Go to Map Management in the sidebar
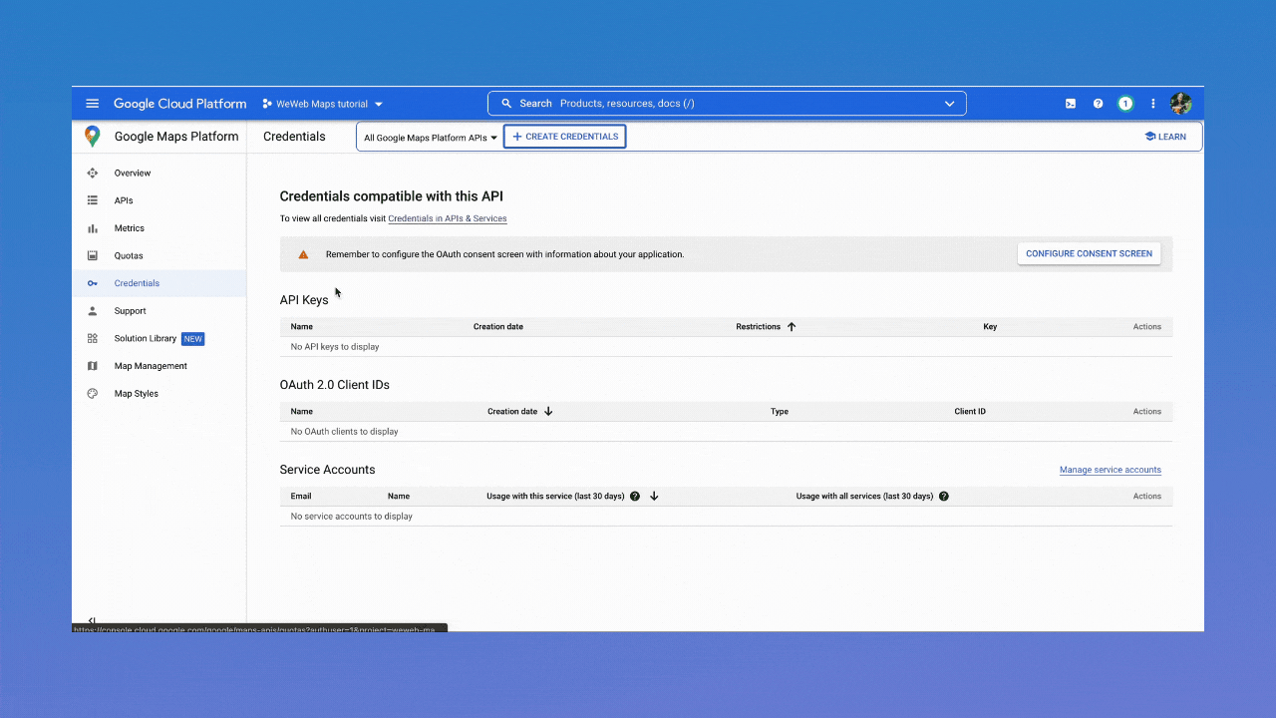The height and width of the screenshot is (718, 1276). (x=152, y=365)
